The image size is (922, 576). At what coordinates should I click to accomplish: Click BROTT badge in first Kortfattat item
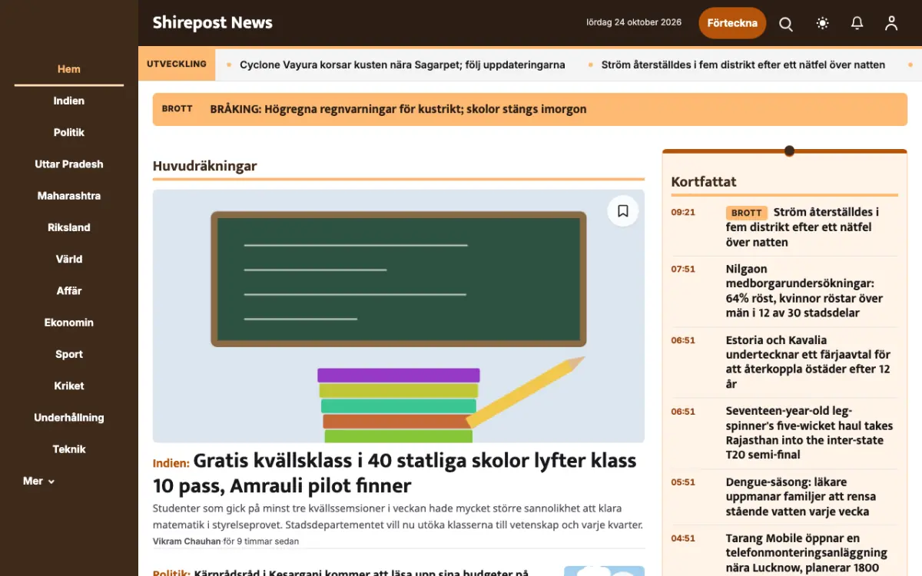pyautogui.click(x=746, y=213)
